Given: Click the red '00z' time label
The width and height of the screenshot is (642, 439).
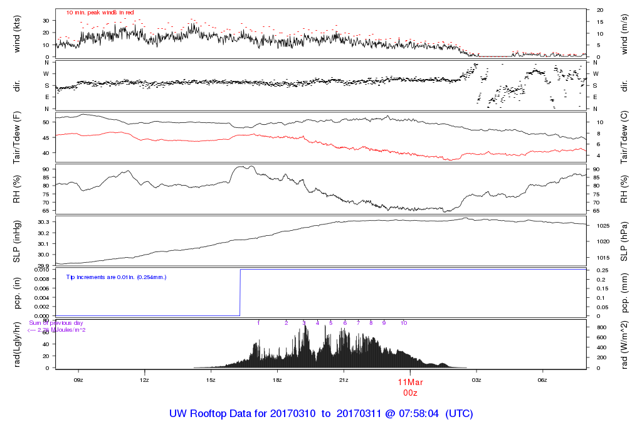Looking at the screenshot, I should (x=410, y=393).
